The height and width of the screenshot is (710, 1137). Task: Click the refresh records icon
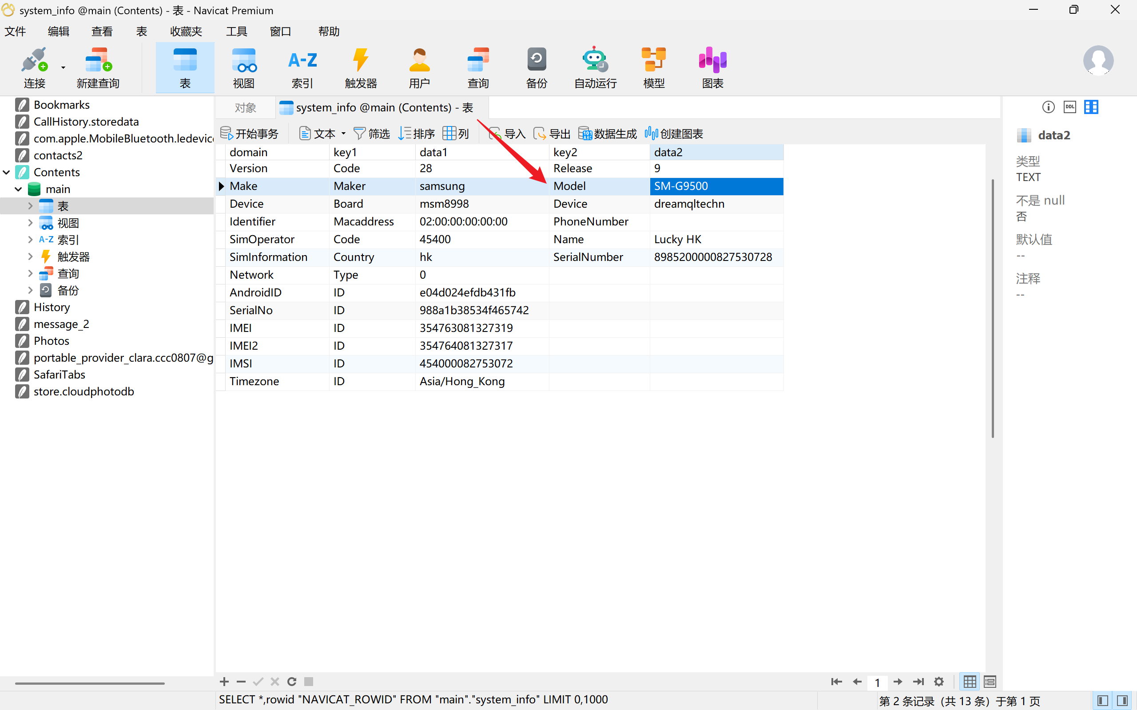292,681
